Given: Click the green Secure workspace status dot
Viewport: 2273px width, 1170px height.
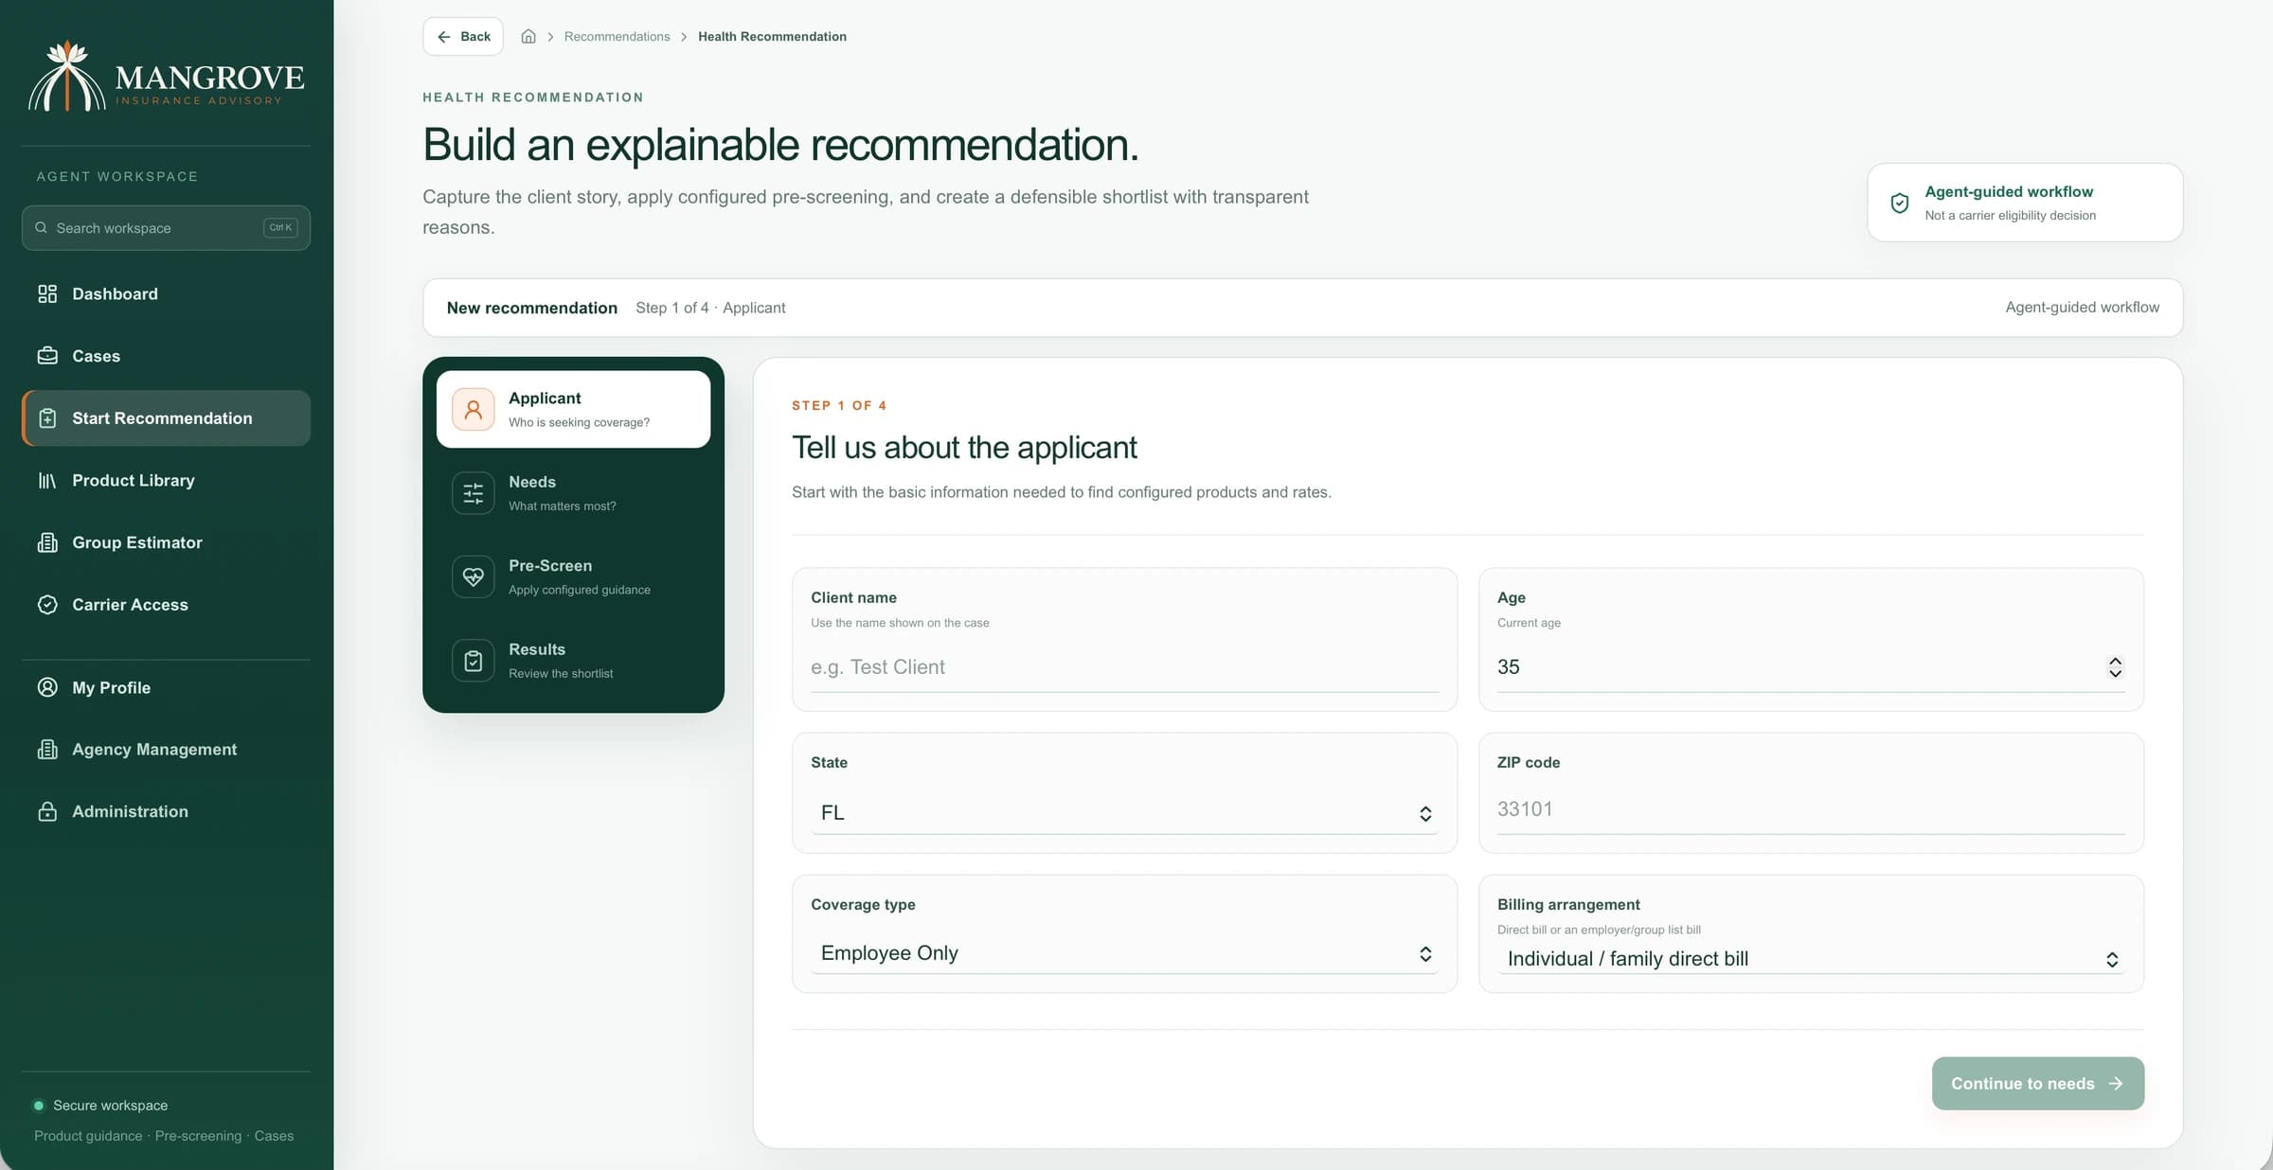Looking at the screenshot, I should point(39,1106).
